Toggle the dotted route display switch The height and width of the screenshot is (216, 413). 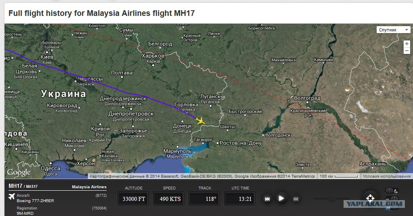pos(392,199)
